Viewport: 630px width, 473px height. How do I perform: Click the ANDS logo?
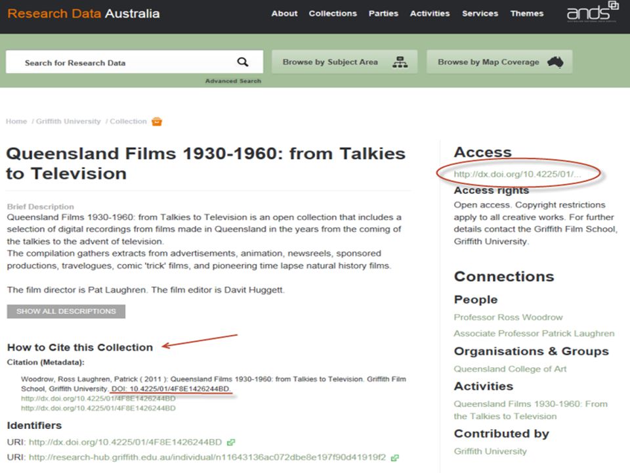(592, 12)
